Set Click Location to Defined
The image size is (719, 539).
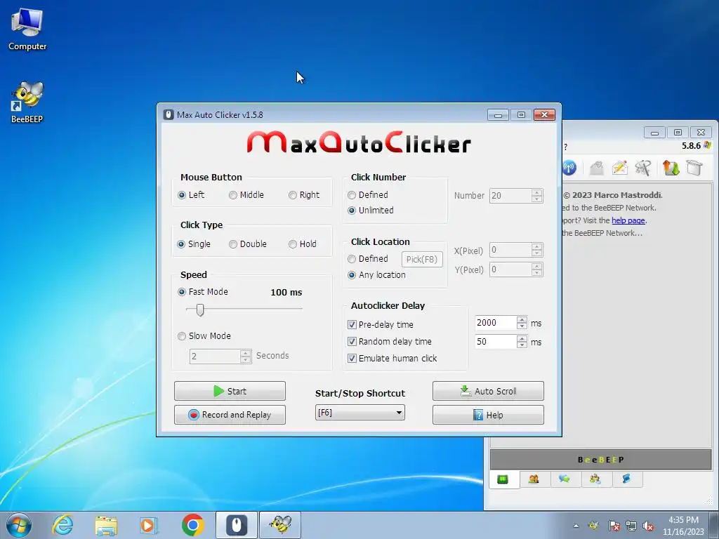click(x=368, y=258)
